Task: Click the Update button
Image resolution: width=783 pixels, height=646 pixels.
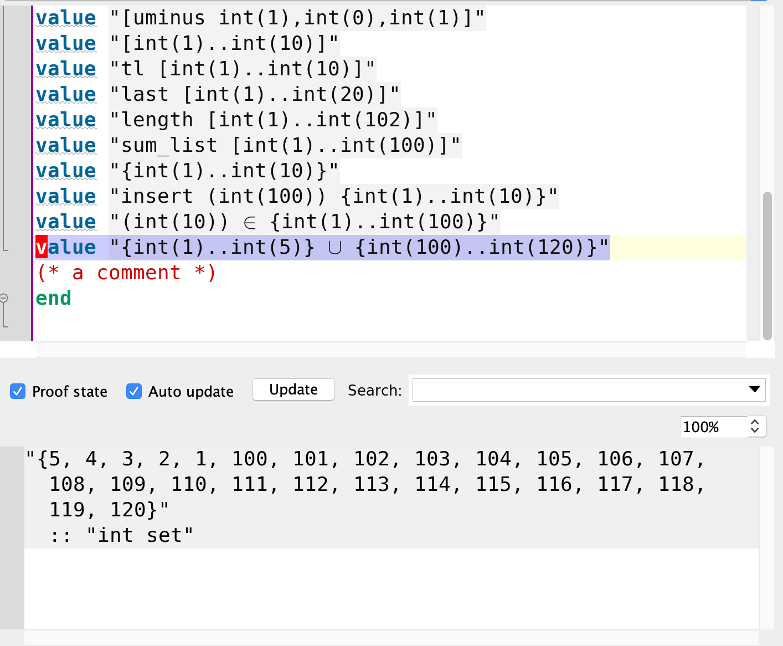Action: tap(293, 389)
